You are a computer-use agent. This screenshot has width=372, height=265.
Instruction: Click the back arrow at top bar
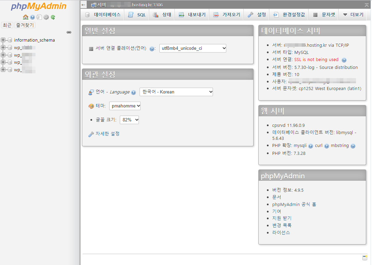click(x=83, y=5)
